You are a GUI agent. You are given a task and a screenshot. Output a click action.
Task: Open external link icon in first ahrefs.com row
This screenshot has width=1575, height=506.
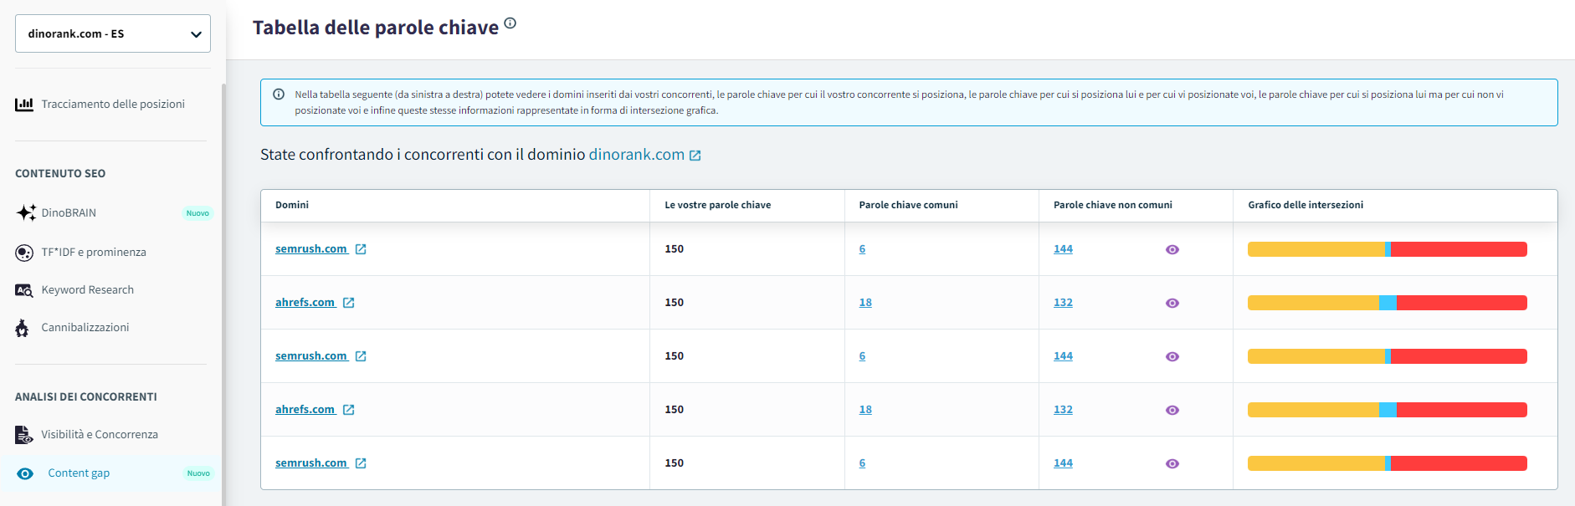pyautogui.click(x=349, y=303)
